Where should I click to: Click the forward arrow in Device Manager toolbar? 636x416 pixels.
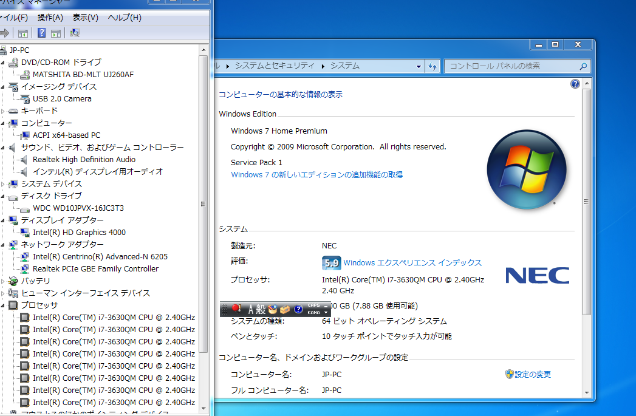click(x=4, y=33)
